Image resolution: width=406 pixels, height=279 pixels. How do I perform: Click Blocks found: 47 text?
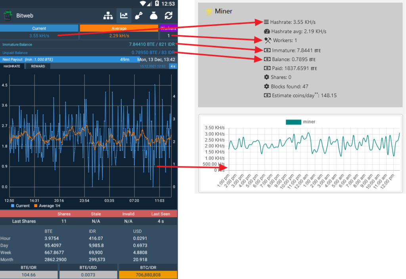(289, 87)
